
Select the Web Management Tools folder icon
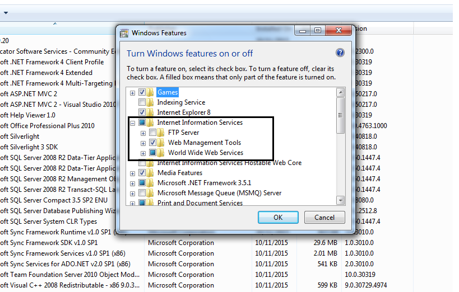(161, 143)
